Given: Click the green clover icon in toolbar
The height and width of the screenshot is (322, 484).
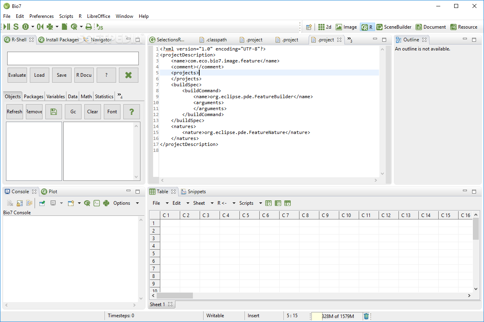Looking at the screenshot, I should click(50, 27).
